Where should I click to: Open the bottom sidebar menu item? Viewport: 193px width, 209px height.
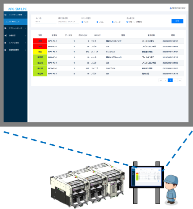click(15, 50)
